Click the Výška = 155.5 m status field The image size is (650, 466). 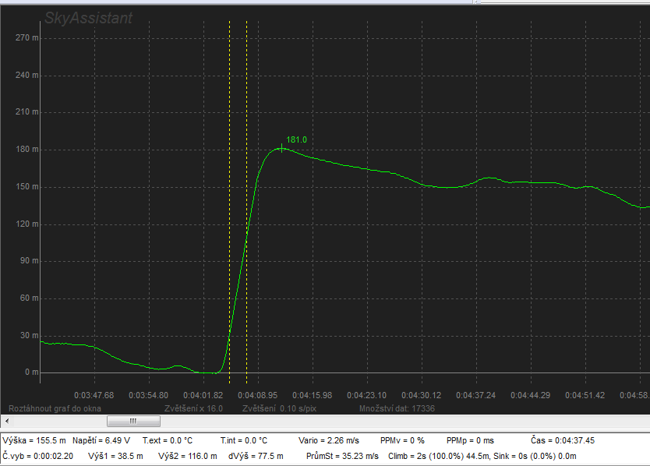(34, 440)
